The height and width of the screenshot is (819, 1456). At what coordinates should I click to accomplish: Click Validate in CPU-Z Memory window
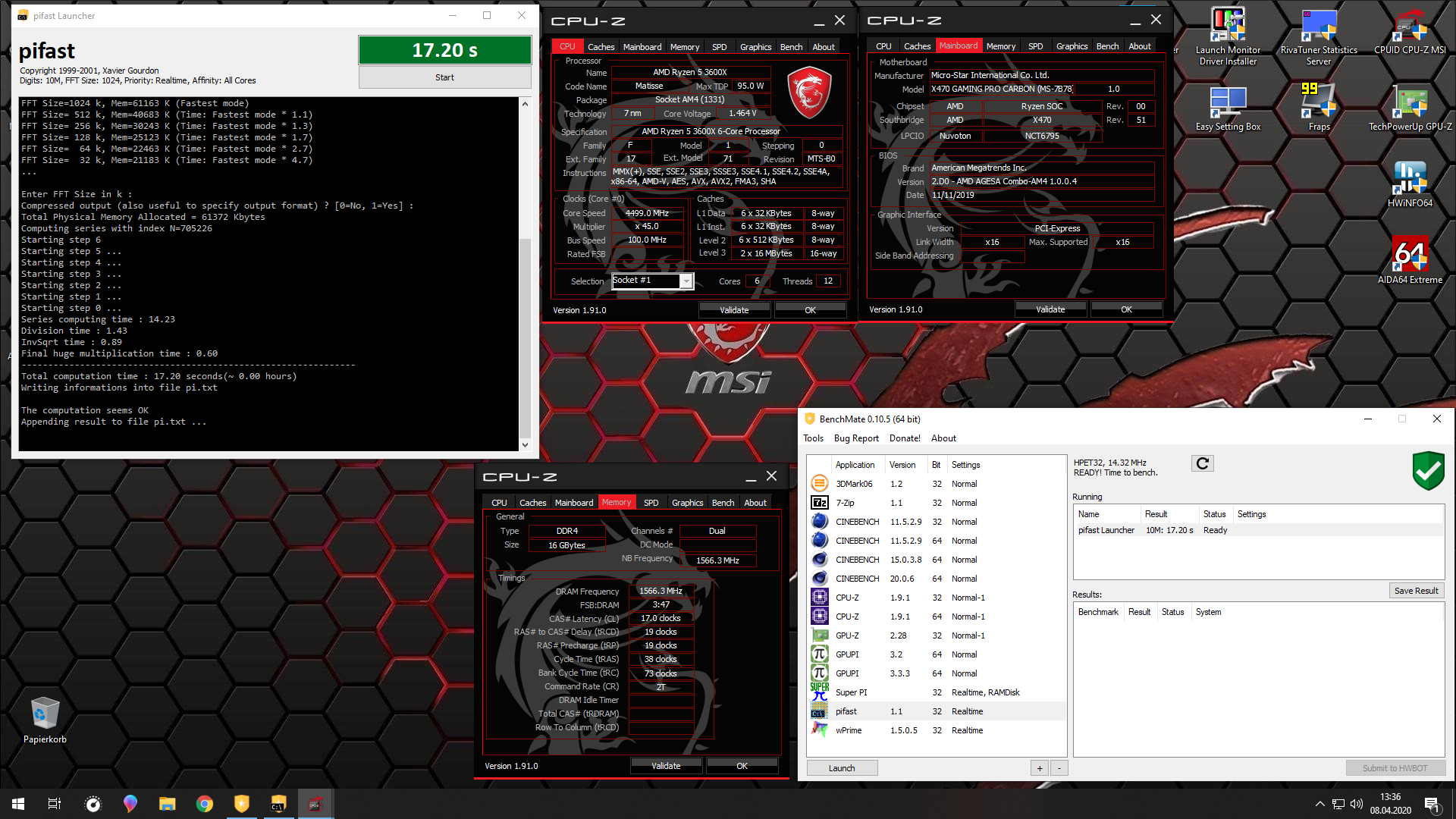666,766
